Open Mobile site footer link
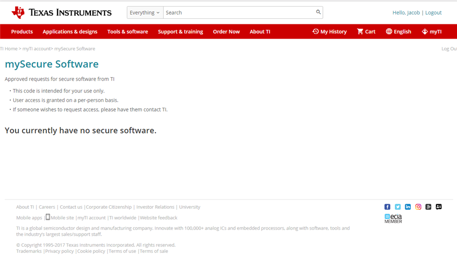The width and height of the screenshot is (457, 257). point(62,218)
